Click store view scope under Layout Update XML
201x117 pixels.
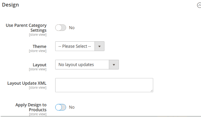[x=38, y=88]
